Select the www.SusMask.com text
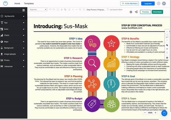This screenshot has height=120, width=171. (x=132, y=28)
